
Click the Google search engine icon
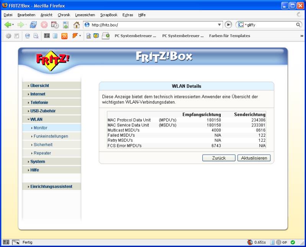tap(241, 25)
